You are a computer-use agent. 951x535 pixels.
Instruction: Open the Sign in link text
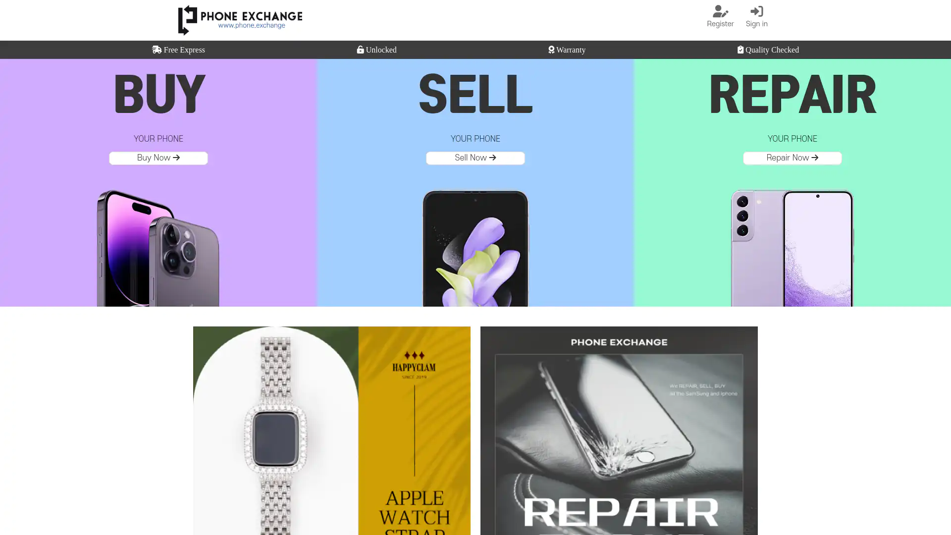point(756,24)
